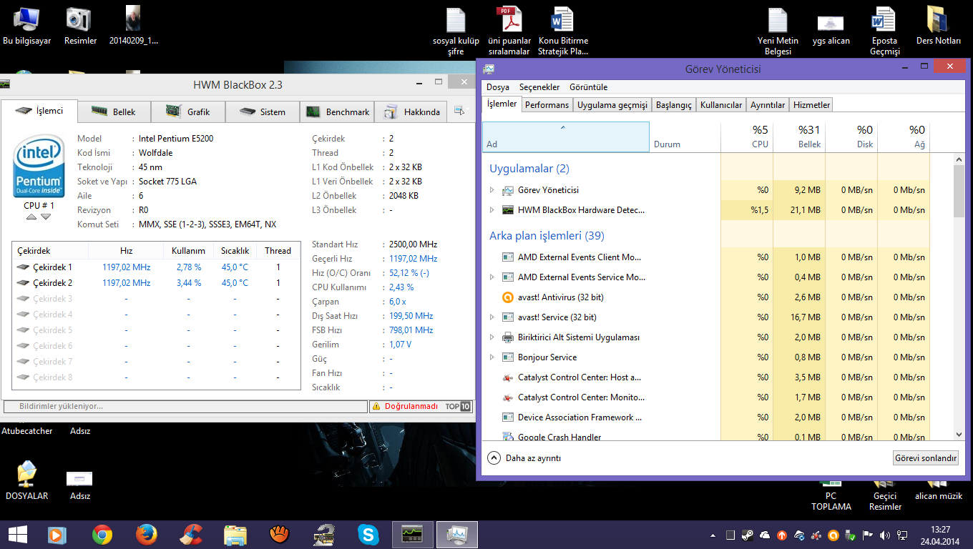973x549 pixels.
Task: Select the sosyal kulüp şifre text file icon
Action: (x=456, y=31)
